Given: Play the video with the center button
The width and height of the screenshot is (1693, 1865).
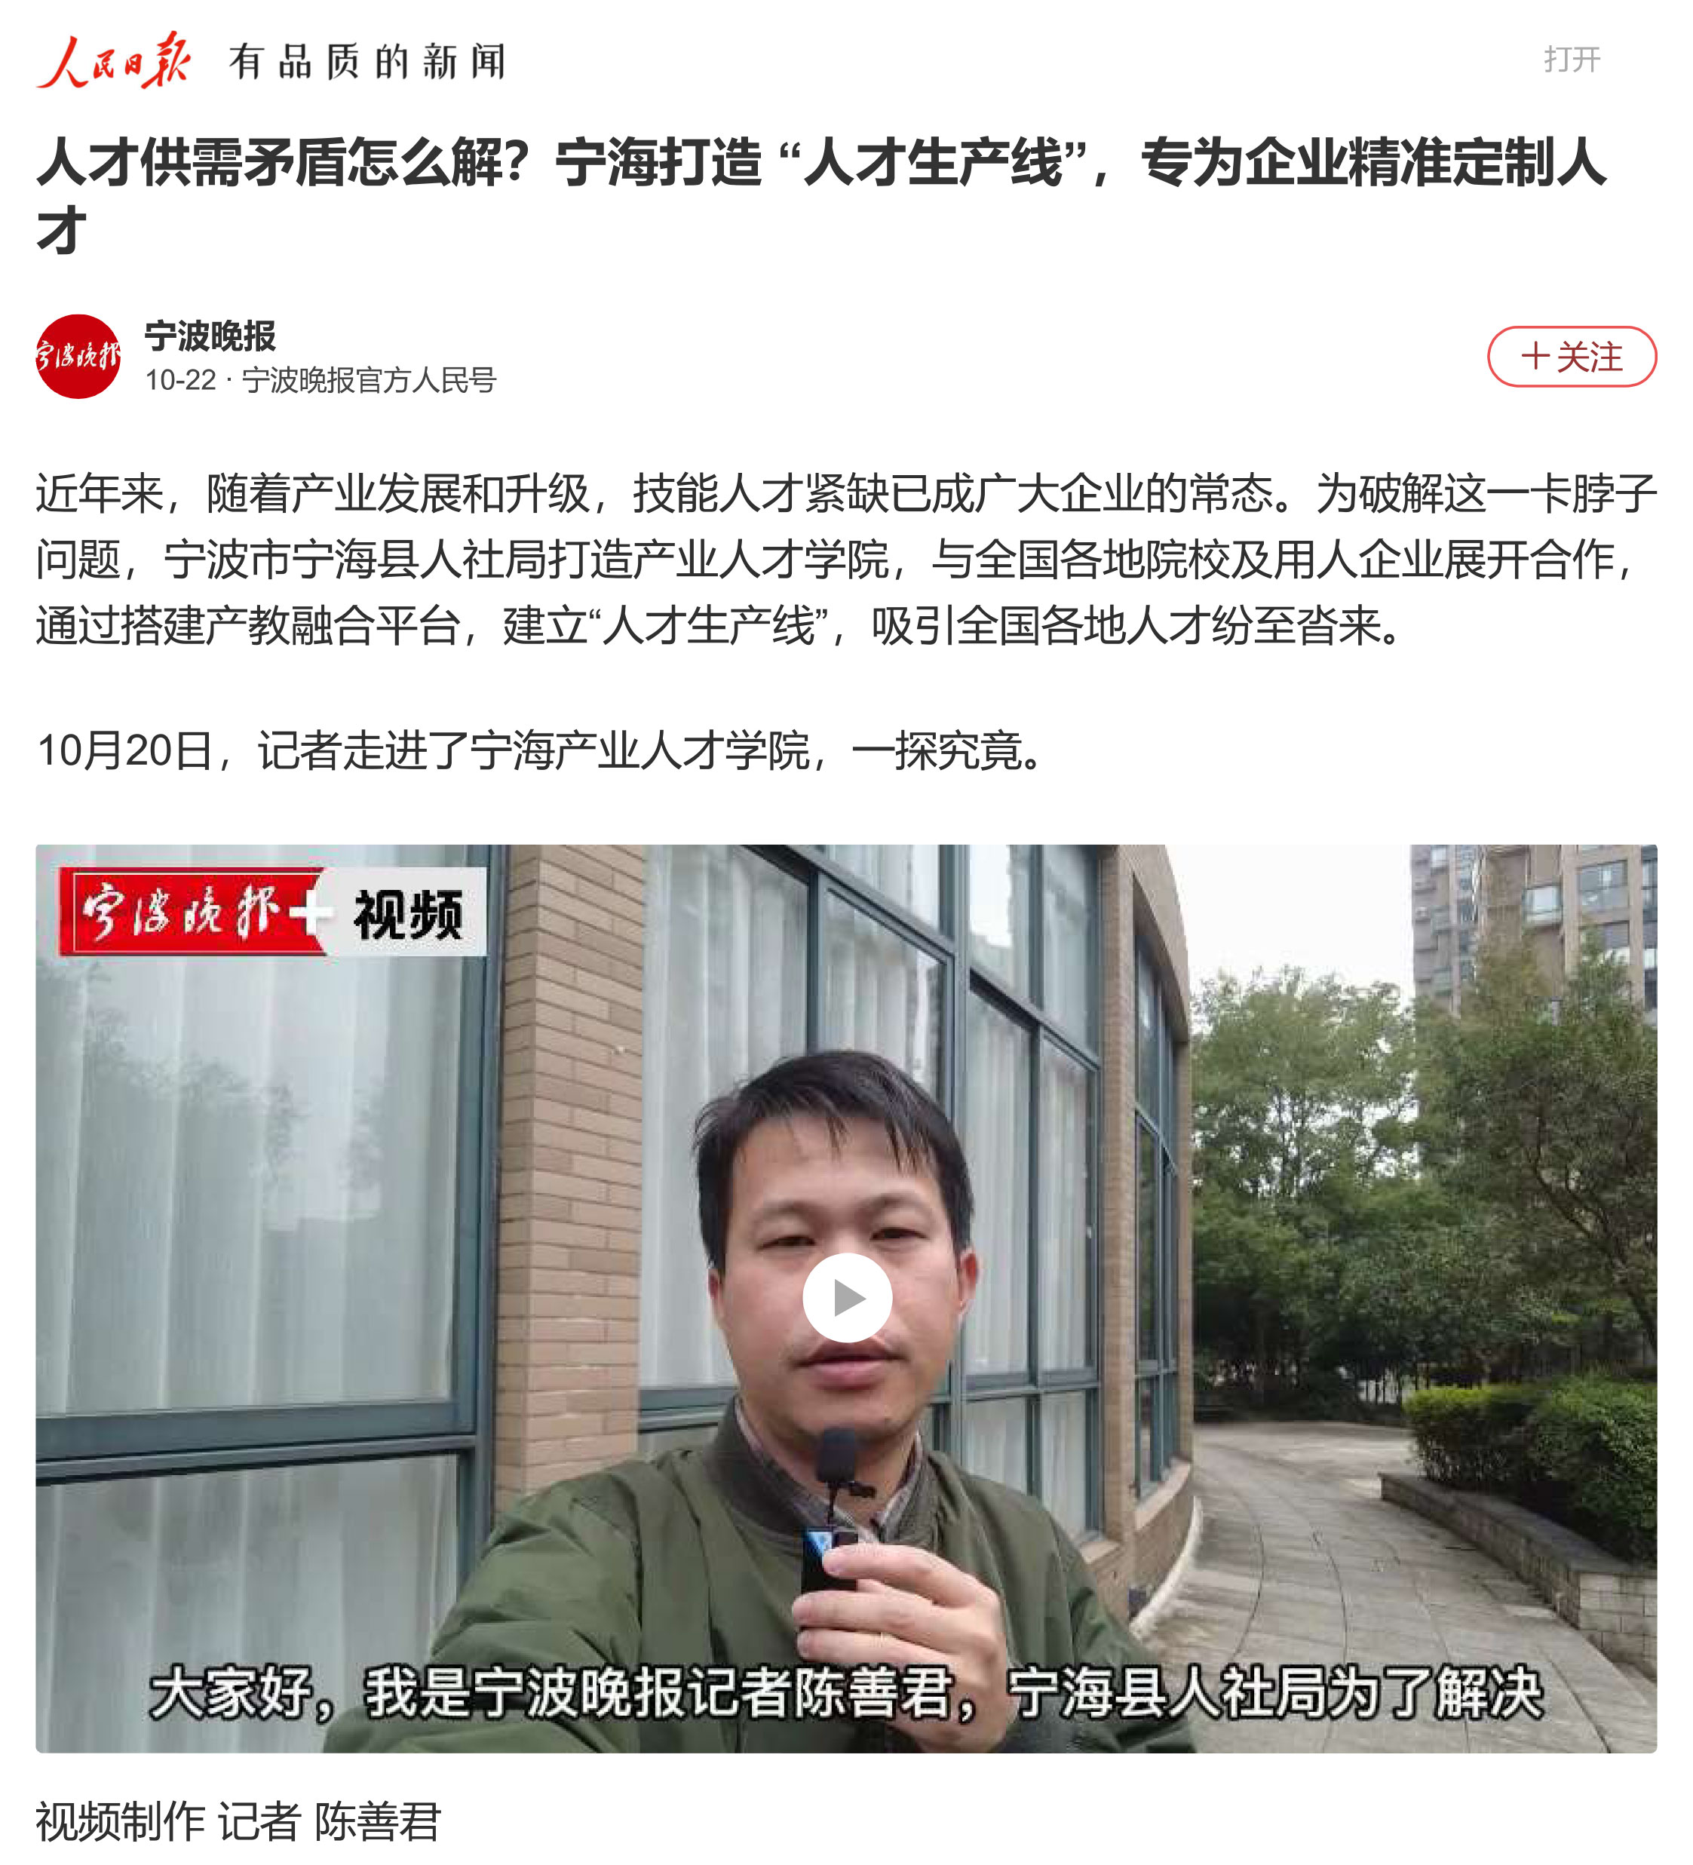Looking at the screenshot, I should point(846,1297).
